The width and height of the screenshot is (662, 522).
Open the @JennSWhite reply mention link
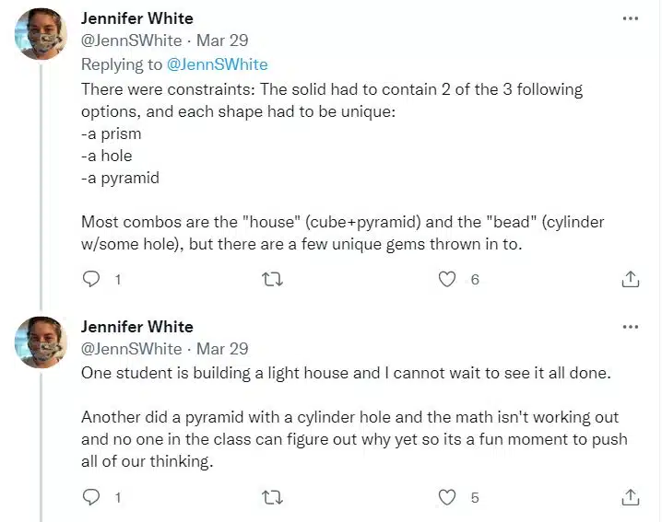pyautogui.click(x=217, y=64)
